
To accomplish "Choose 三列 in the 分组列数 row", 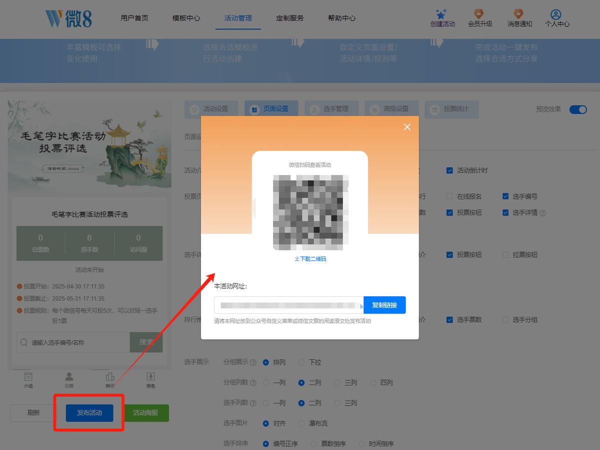I will click(x=337, y=383).
